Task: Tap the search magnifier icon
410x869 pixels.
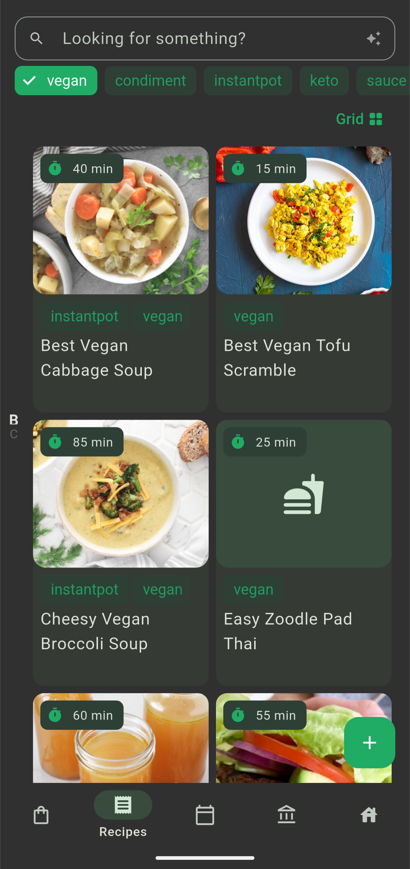Action: [36, 38]
